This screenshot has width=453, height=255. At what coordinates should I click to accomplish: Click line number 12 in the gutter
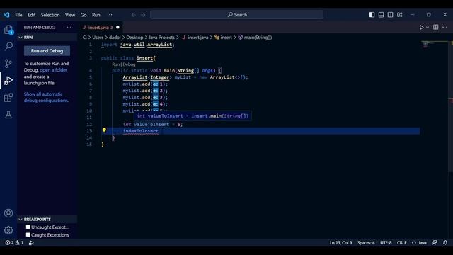click(89, 125)
